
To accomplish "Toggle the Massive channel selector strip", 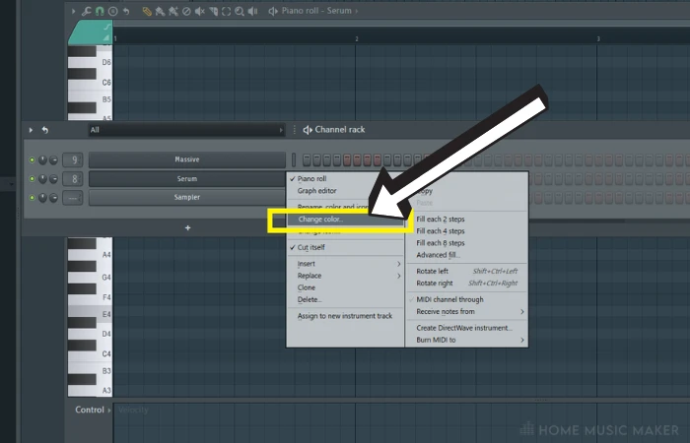I will coord(294,159).
